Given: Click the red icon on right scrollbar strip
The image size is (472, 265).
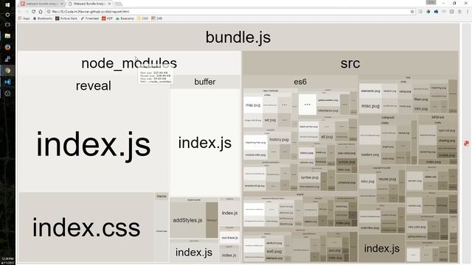Looking at the screenshot, I should coord(466,144).
